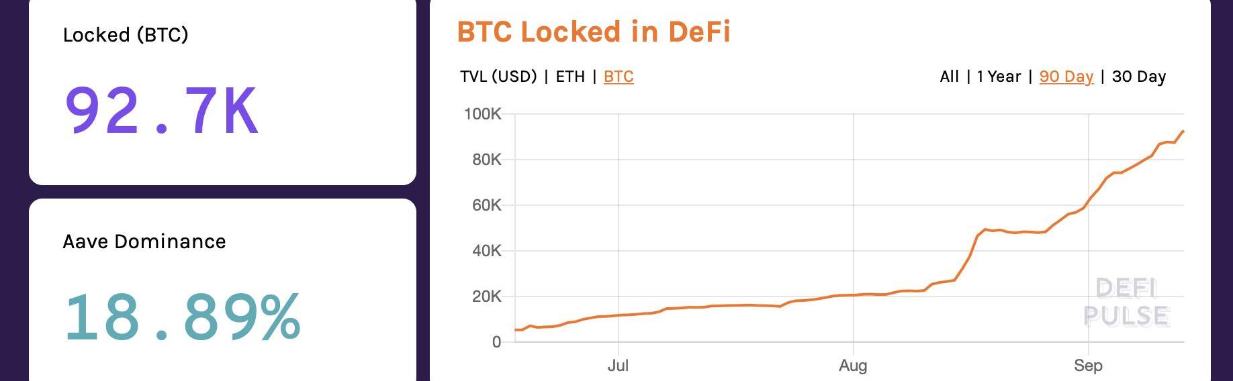
Task: Click the Aug label on the x-axis
Action: [x=853, y=366]
